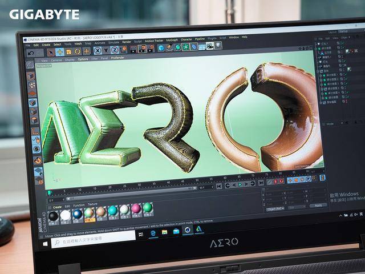Viewport: 365px width, 274px height.
Task: Click Create in the material manager
Action: click(57, 207)
